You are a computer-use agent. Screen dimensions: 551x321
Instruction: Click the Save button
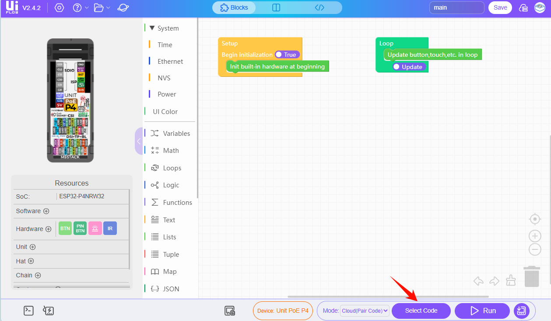[x=500, y=7]
